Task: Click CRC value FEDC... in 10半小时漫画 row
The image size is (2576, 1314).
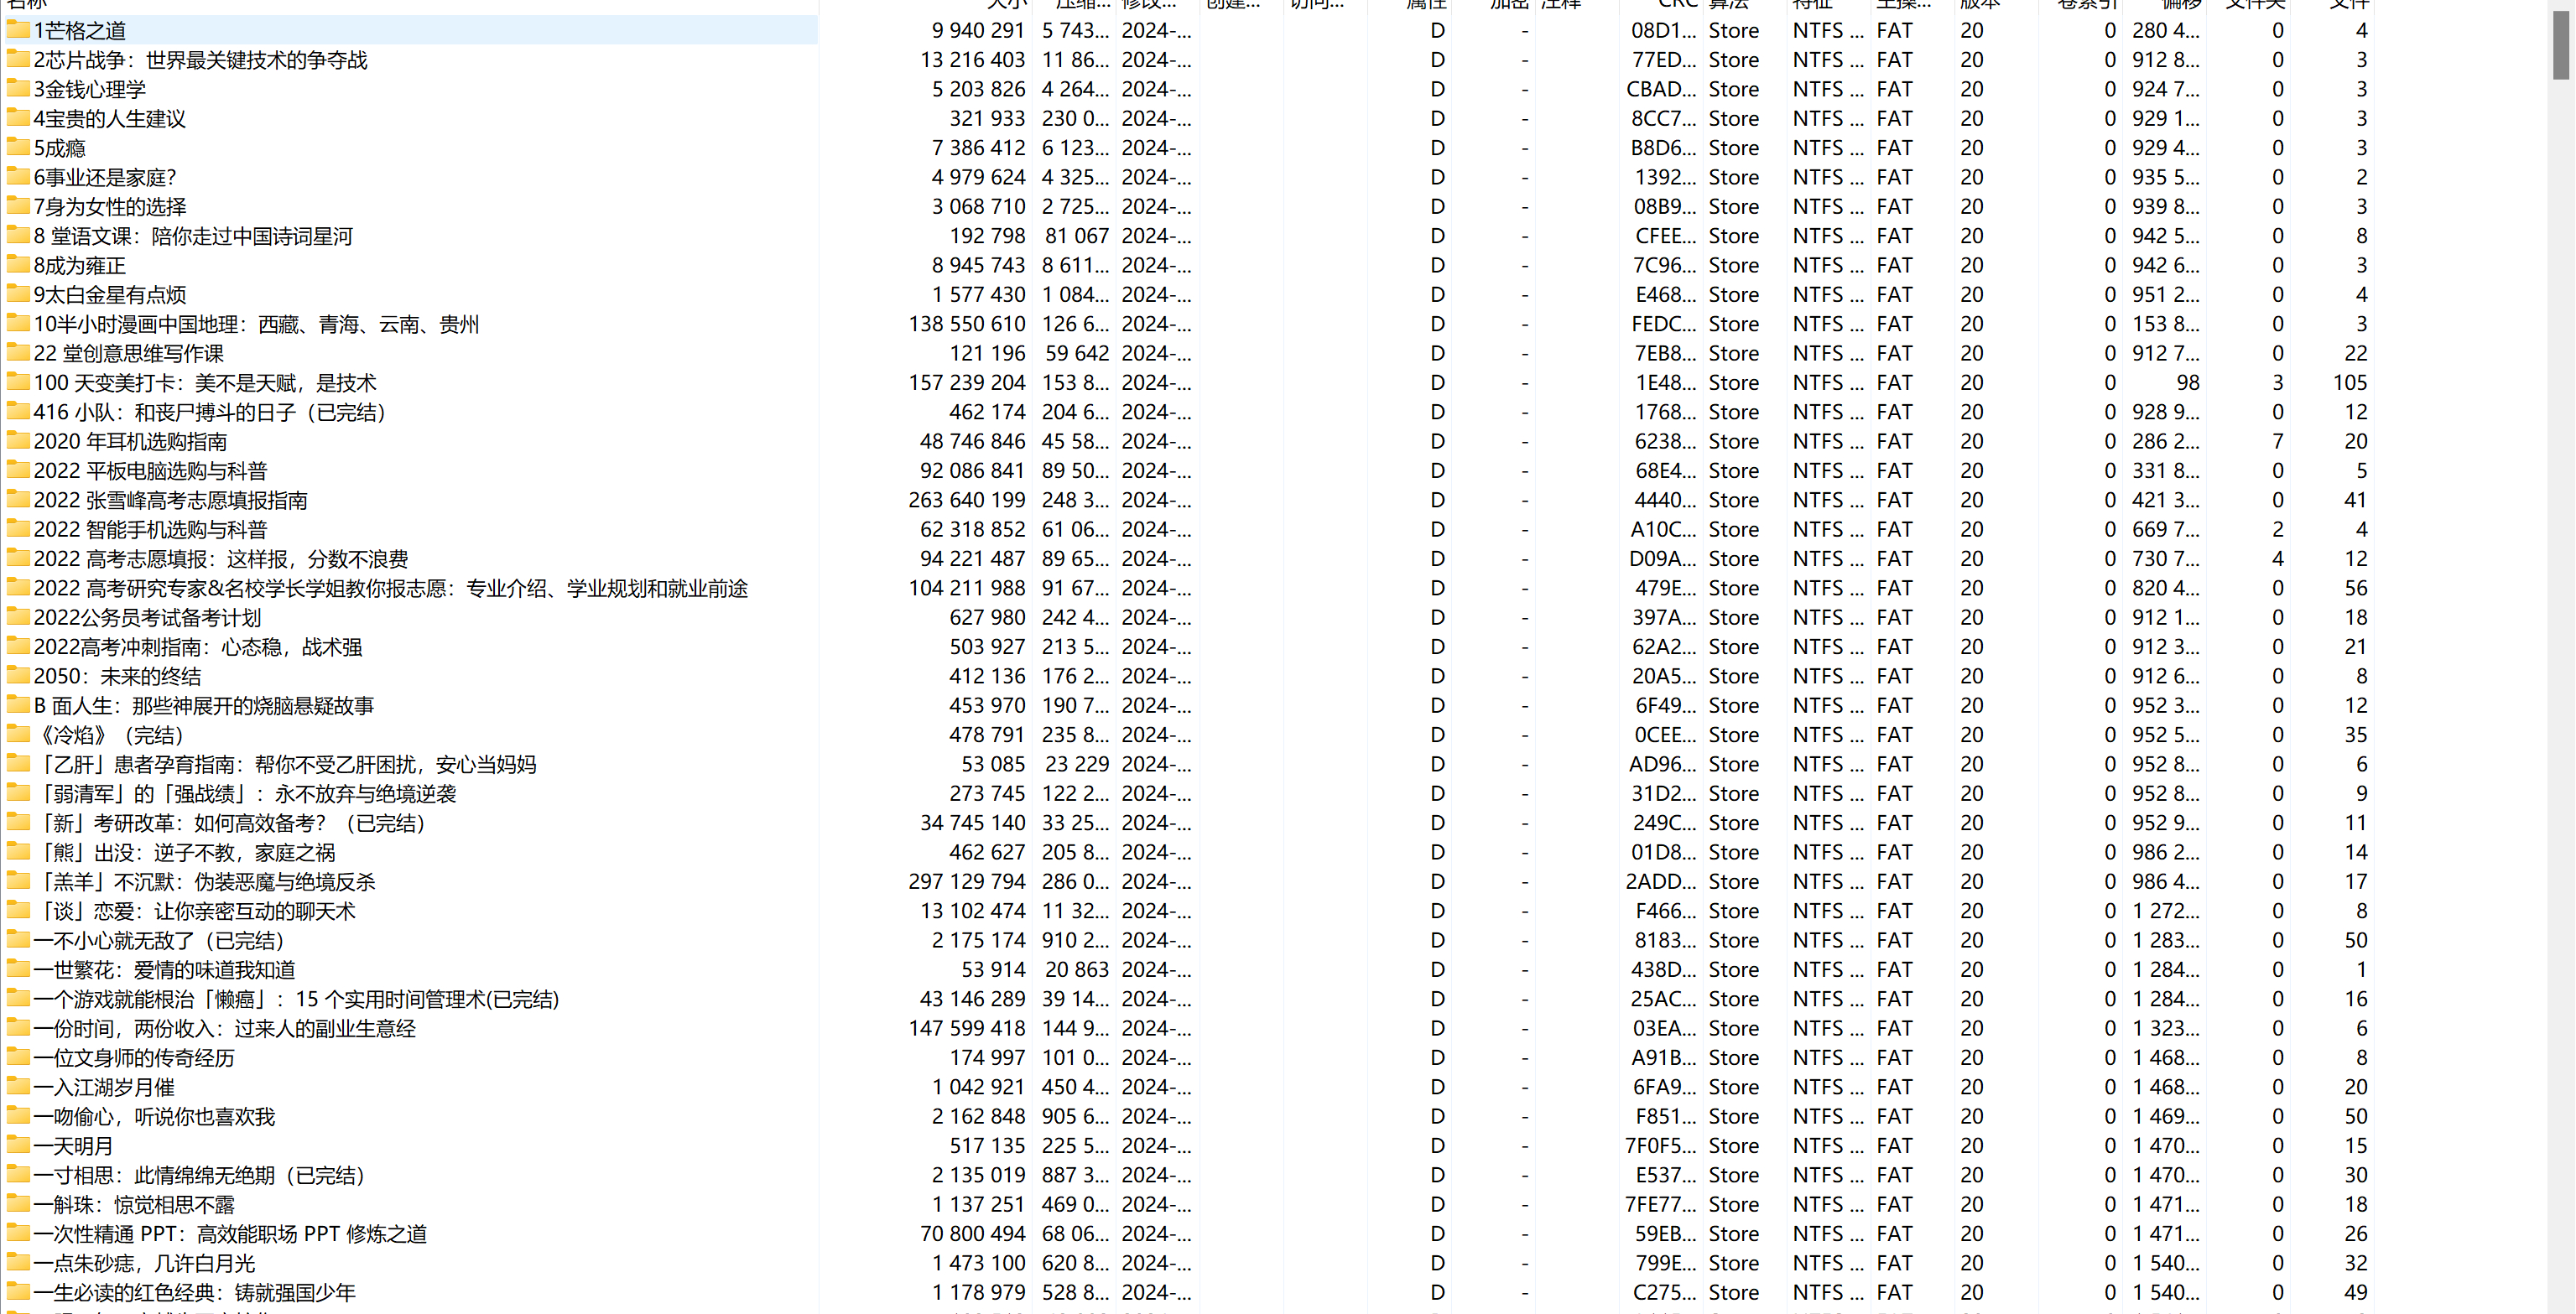Action: pyautogui.click(x=1664, y=324)
